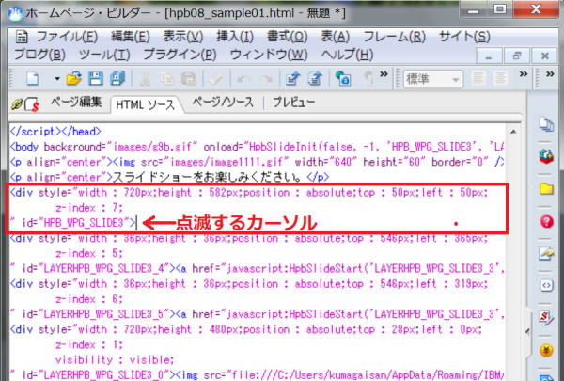Click the Paste clipboard icon
The image size is (564, 381).
pos(189,78)
